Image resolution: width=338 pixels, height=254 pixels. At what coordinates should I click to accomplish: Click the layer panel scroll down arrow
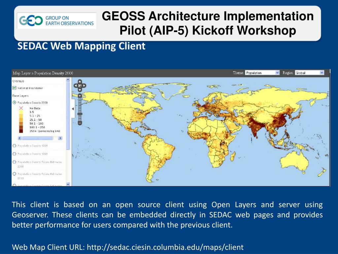click(x=68, y=184)
